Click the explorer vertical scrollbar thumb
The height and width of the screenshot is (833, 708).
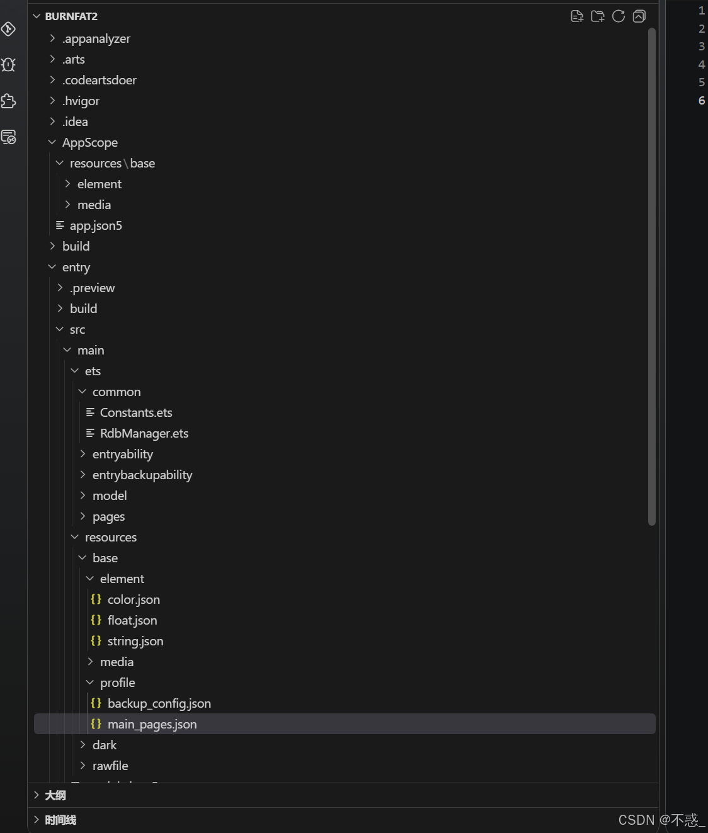[652, 276]
